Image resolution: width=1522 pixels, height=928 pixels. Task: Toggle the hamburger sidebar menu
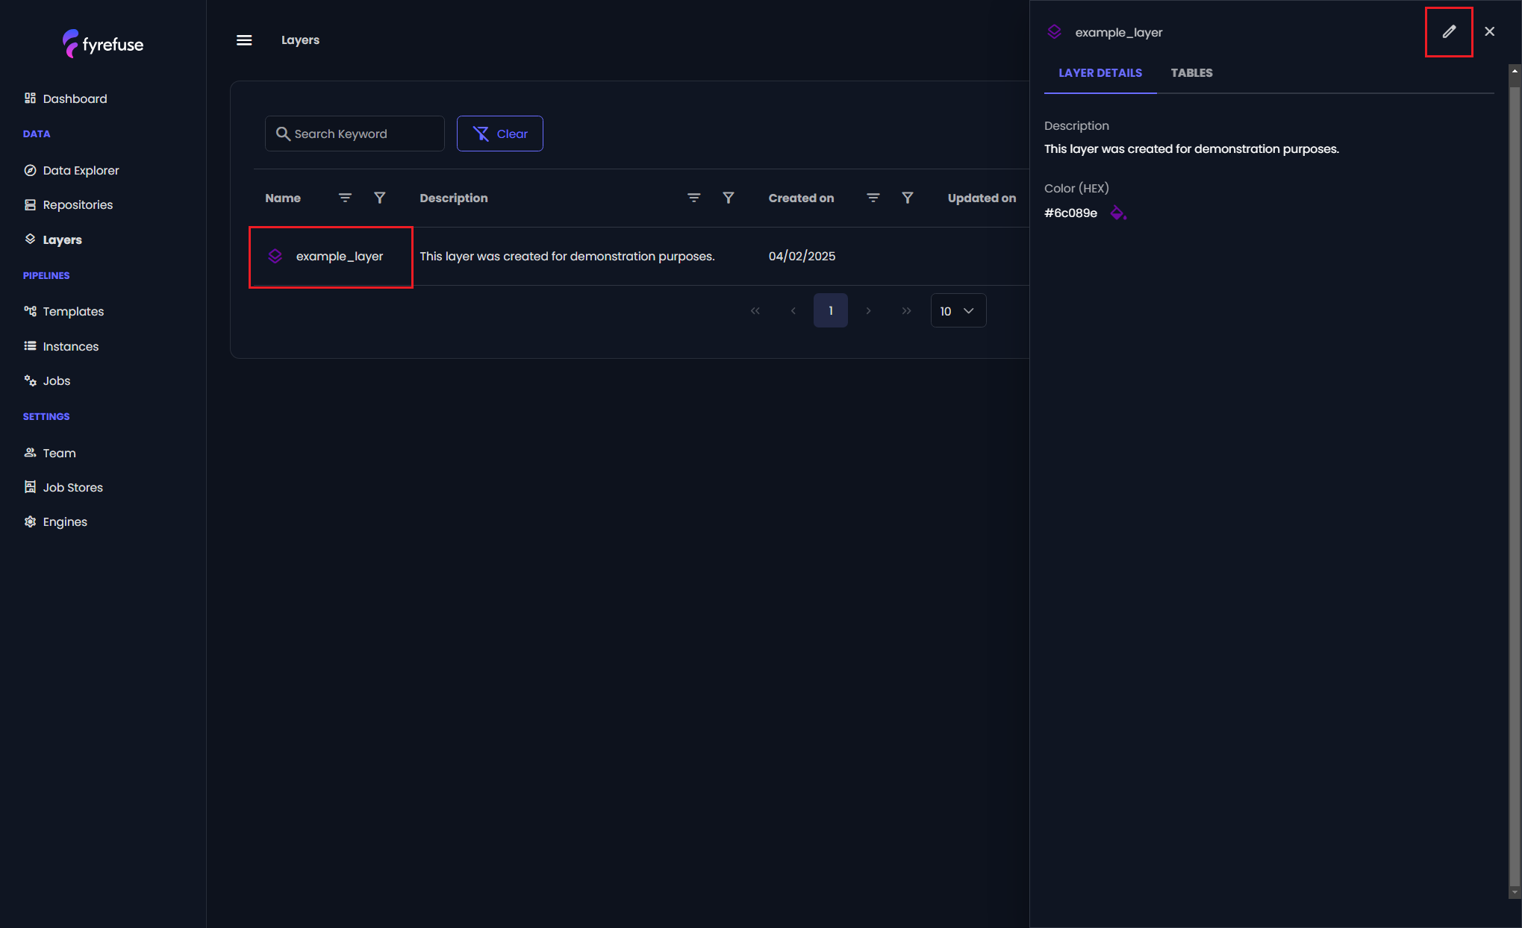(244, 40)
